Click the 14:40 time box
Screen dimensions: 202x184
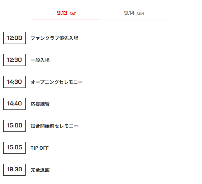pyautogui.click(x=14, y=104)
